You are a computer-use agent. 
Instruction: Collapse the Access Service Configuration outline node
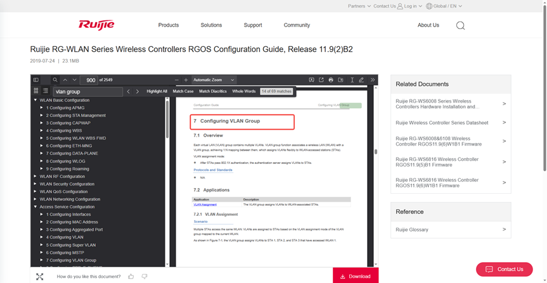tap(35, 206)
